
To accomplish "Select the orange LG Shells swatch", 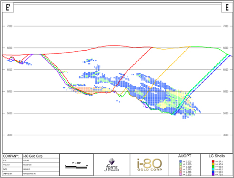I will tap(213, 164).
